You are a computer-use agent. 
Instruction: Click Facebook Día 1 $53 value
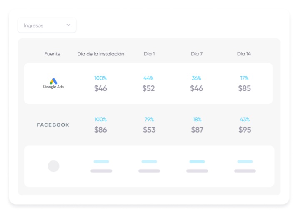pos(149,130)
